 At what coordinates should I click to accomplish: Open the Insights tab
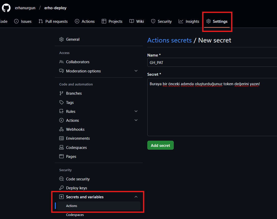click(x=189, y=21)
